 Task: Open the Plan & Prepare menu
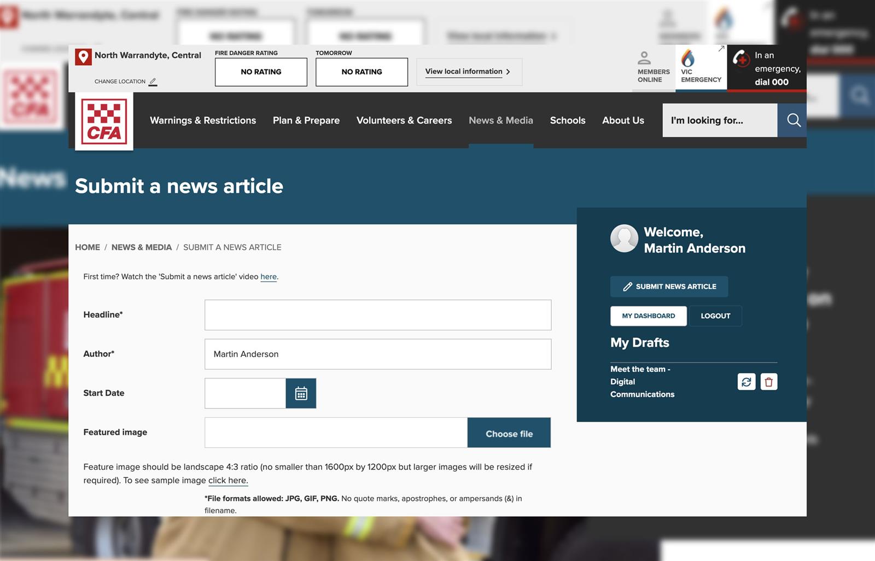point(306,120)
